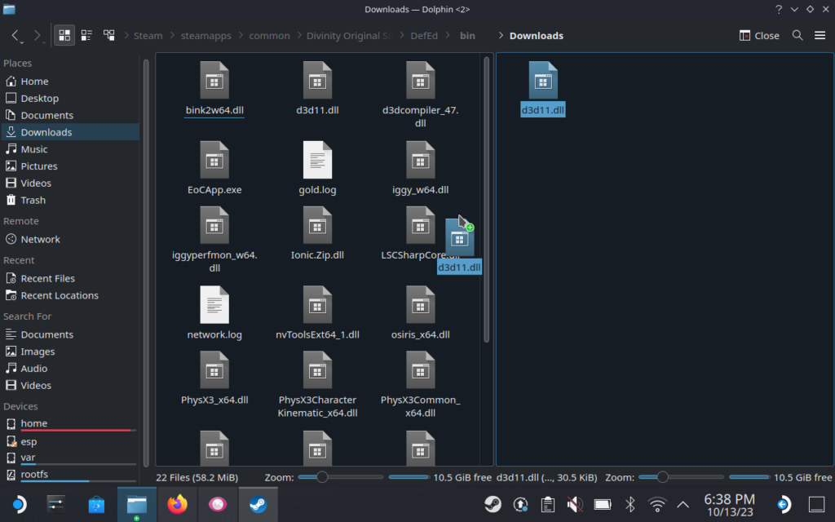Select network.log file icon
This screenshot has width=835, height=522.
pyautogui.click(x=214, y=305)
